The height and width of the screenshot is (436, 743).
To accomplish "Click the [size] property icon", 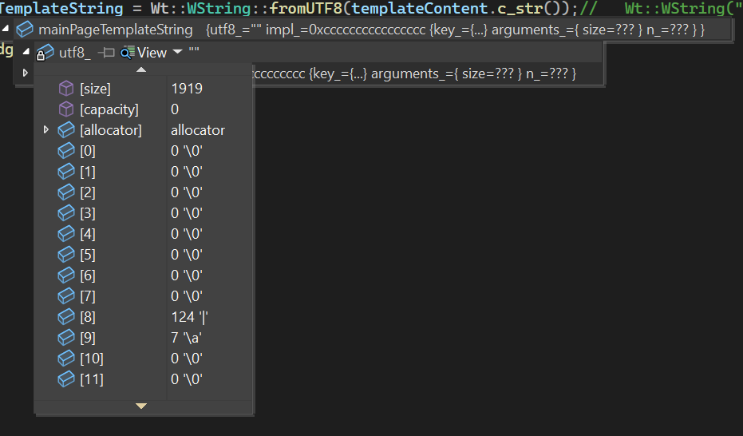I will coord(66,89).
